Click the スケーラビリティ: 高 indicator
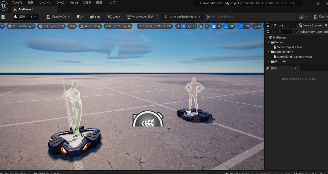328x174 pixels. coord(118,26)
